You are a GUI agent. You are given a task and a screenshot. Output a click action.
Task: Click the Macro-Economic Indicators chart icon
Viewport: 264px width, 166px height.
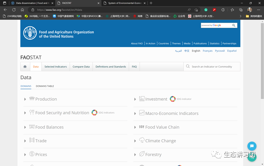pyautogui.click(x=142, y=113)
